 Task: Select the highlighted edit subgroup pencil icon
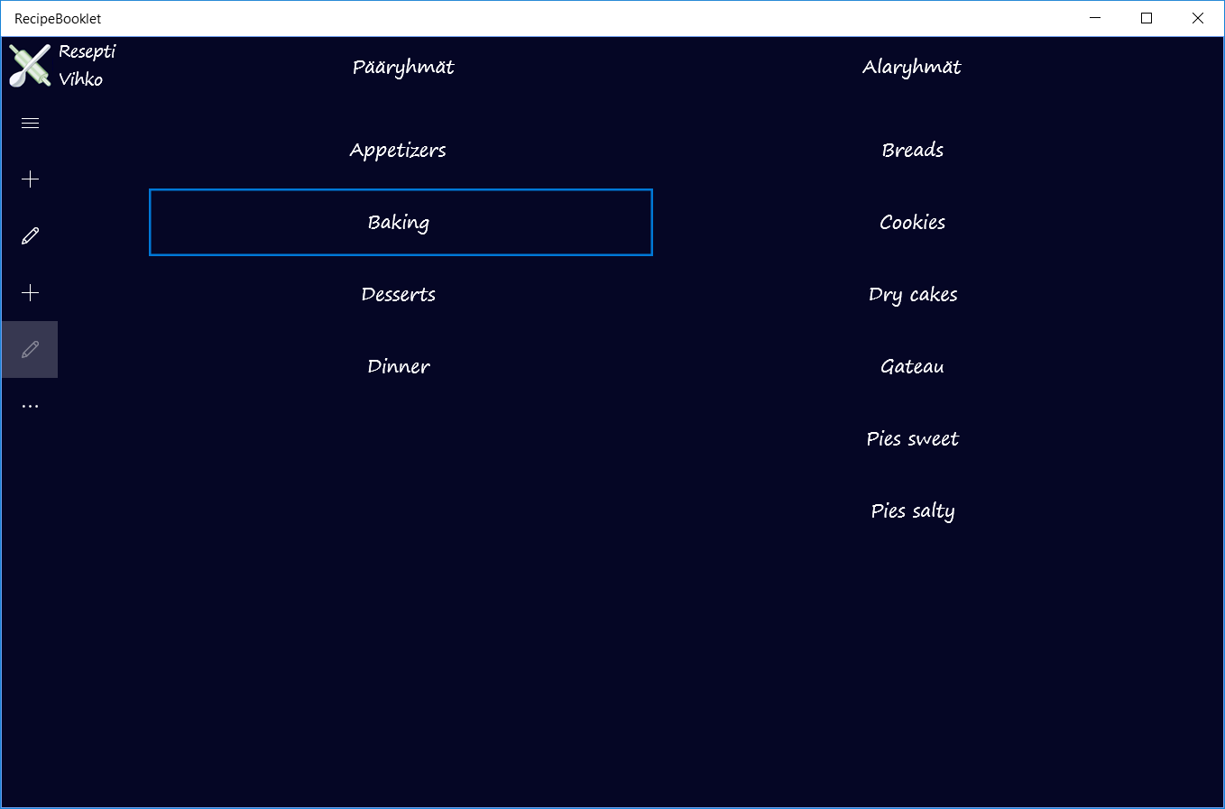click(30, 349)
